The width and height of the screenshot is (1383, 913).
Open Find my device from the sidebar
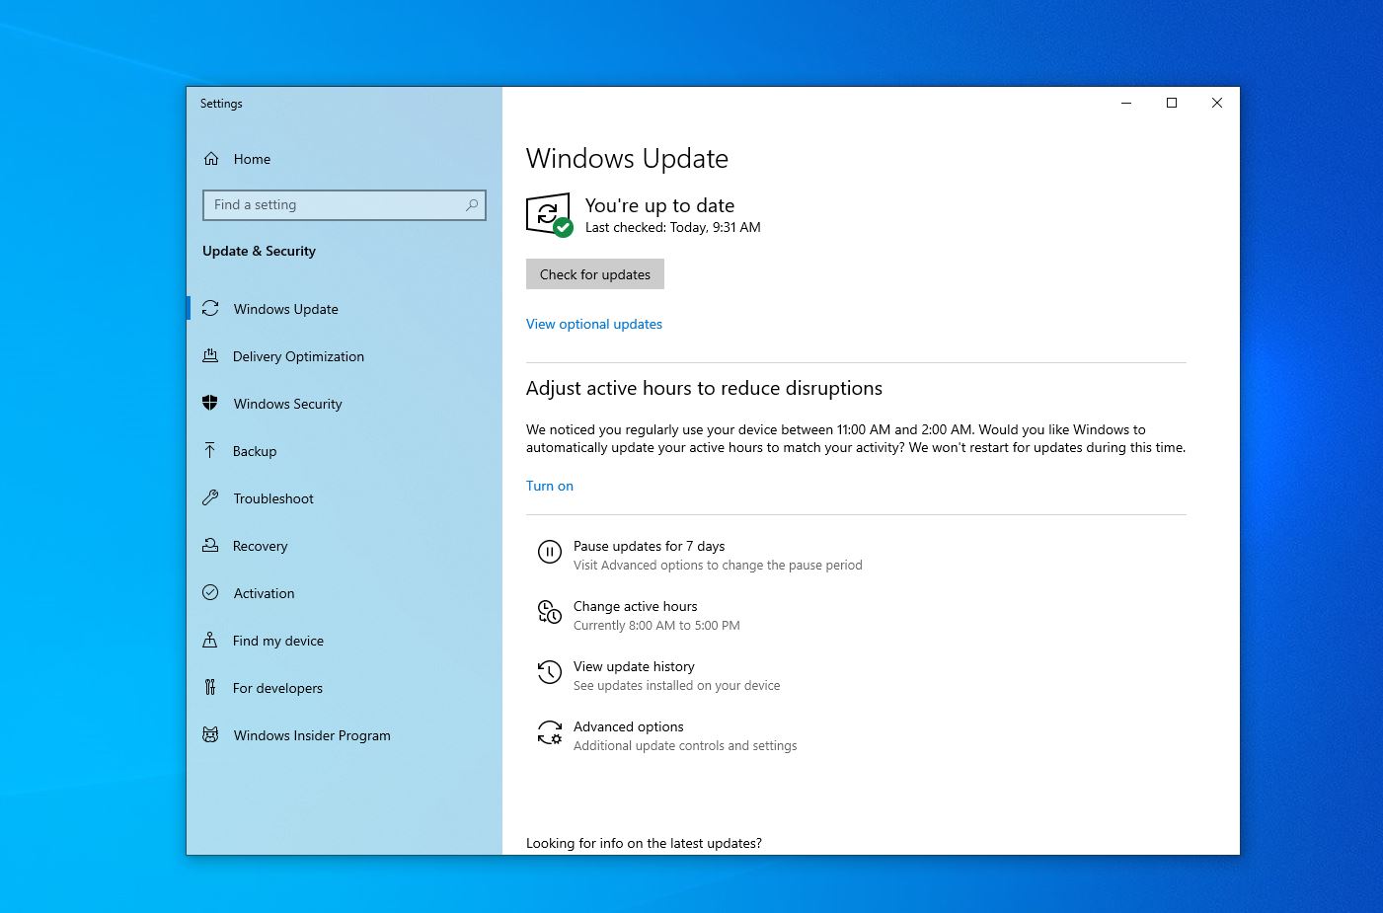click(x=210, y=640)
